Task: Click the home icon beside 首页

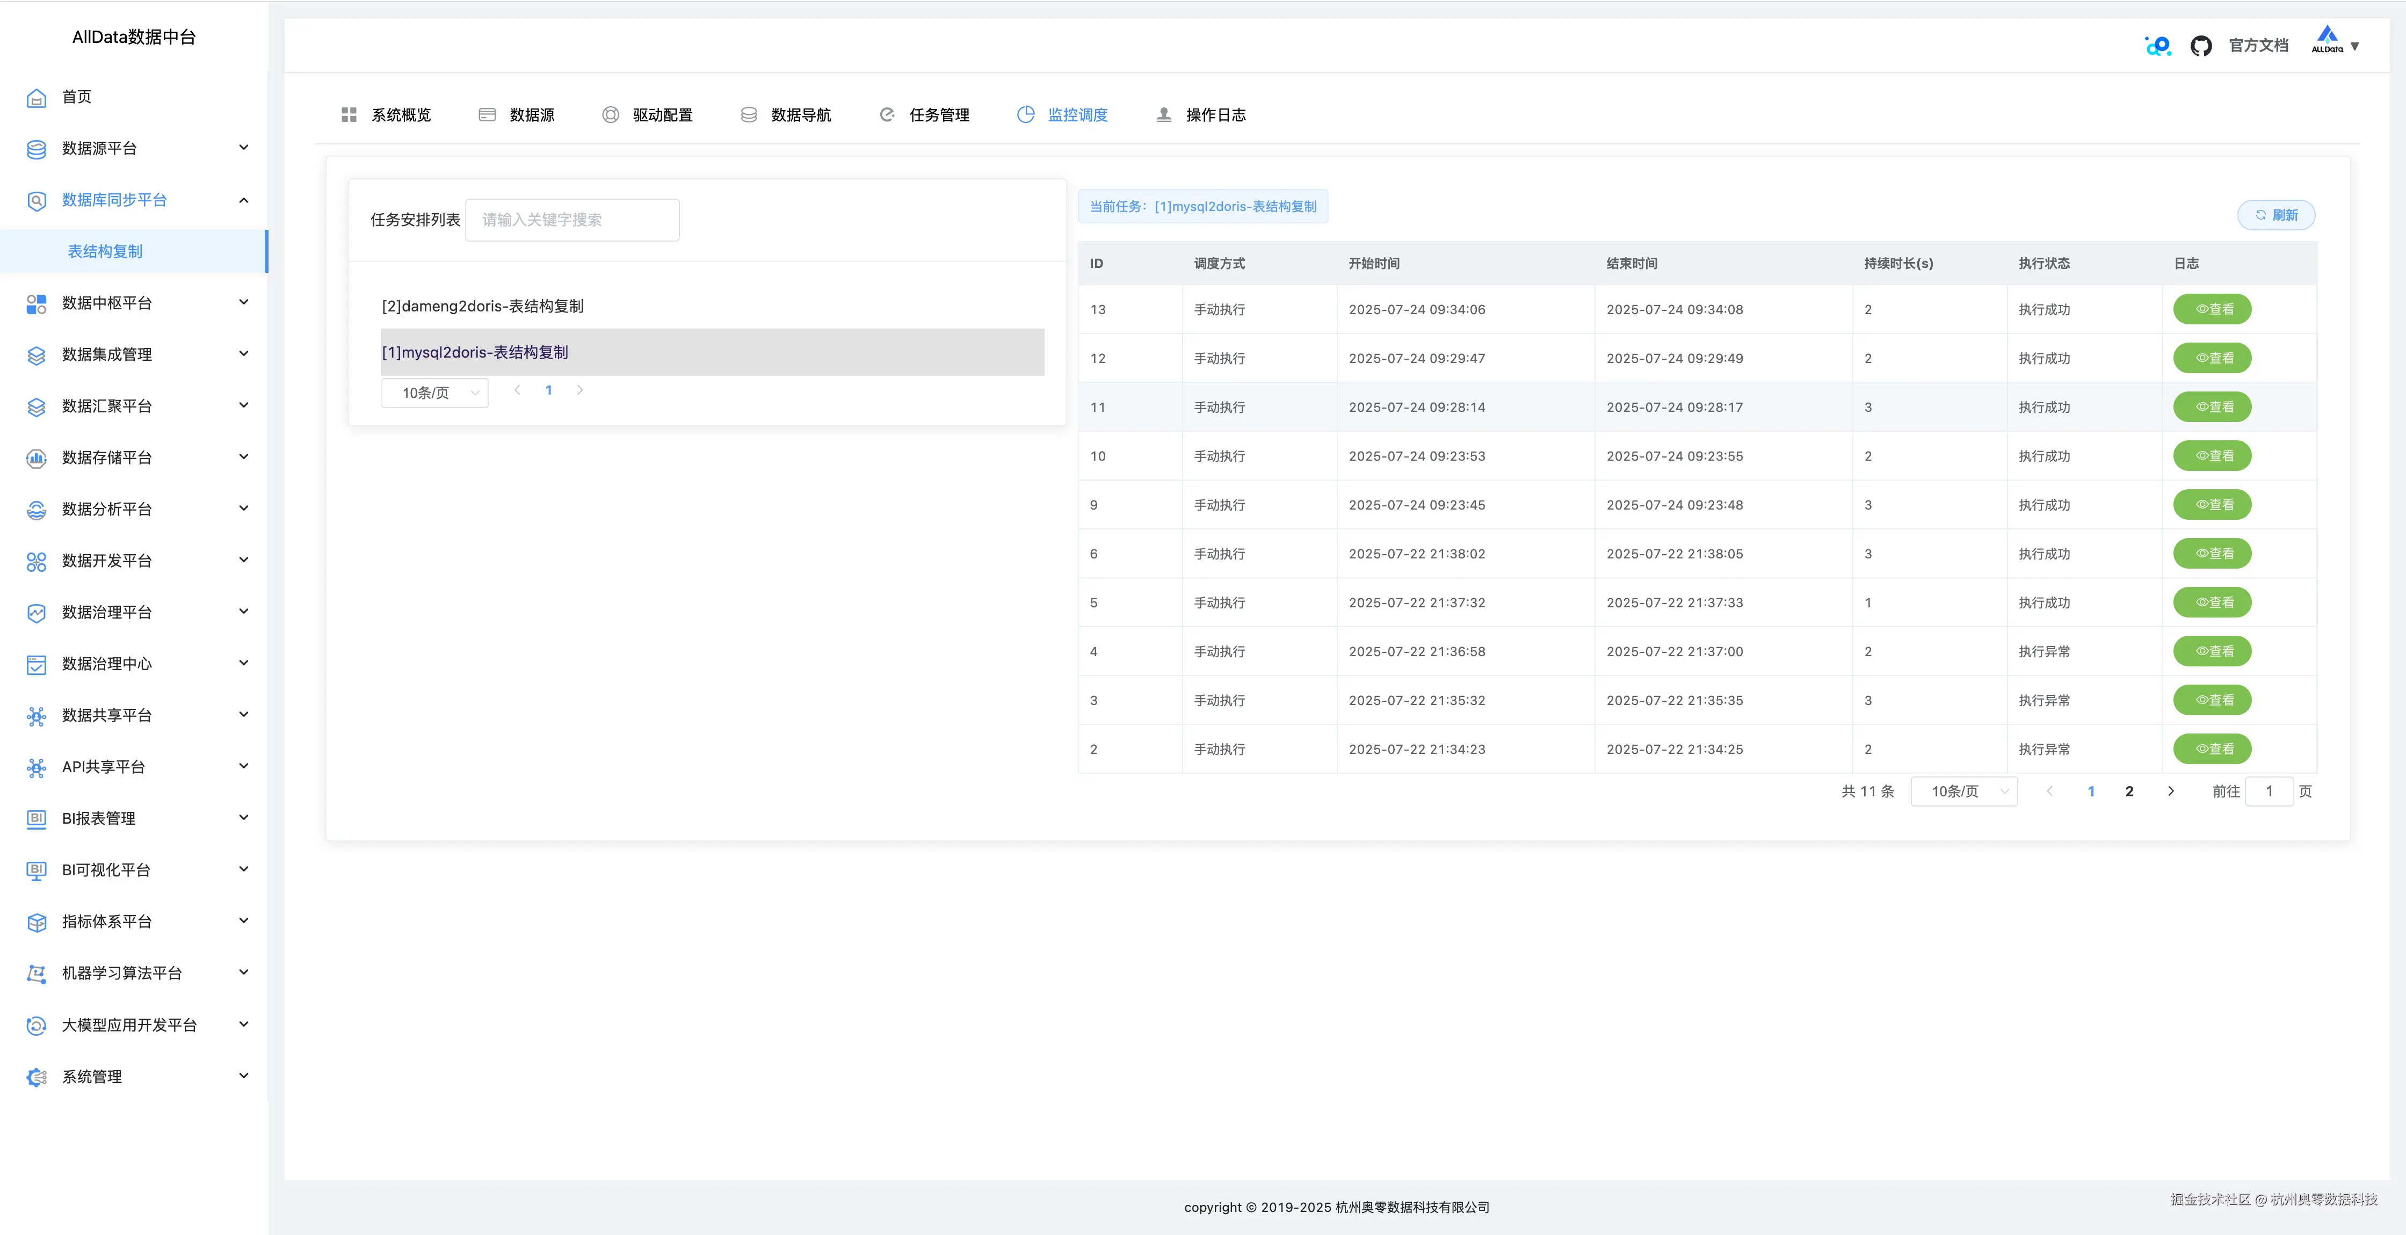Action: pos(37,98)
